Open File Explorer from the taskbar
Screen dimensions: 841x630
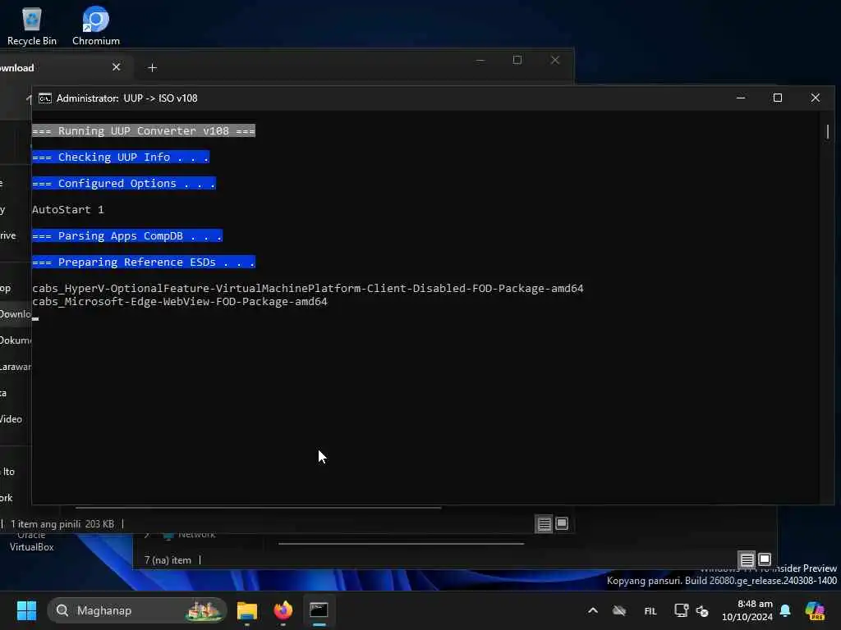[x=247, y=610]
